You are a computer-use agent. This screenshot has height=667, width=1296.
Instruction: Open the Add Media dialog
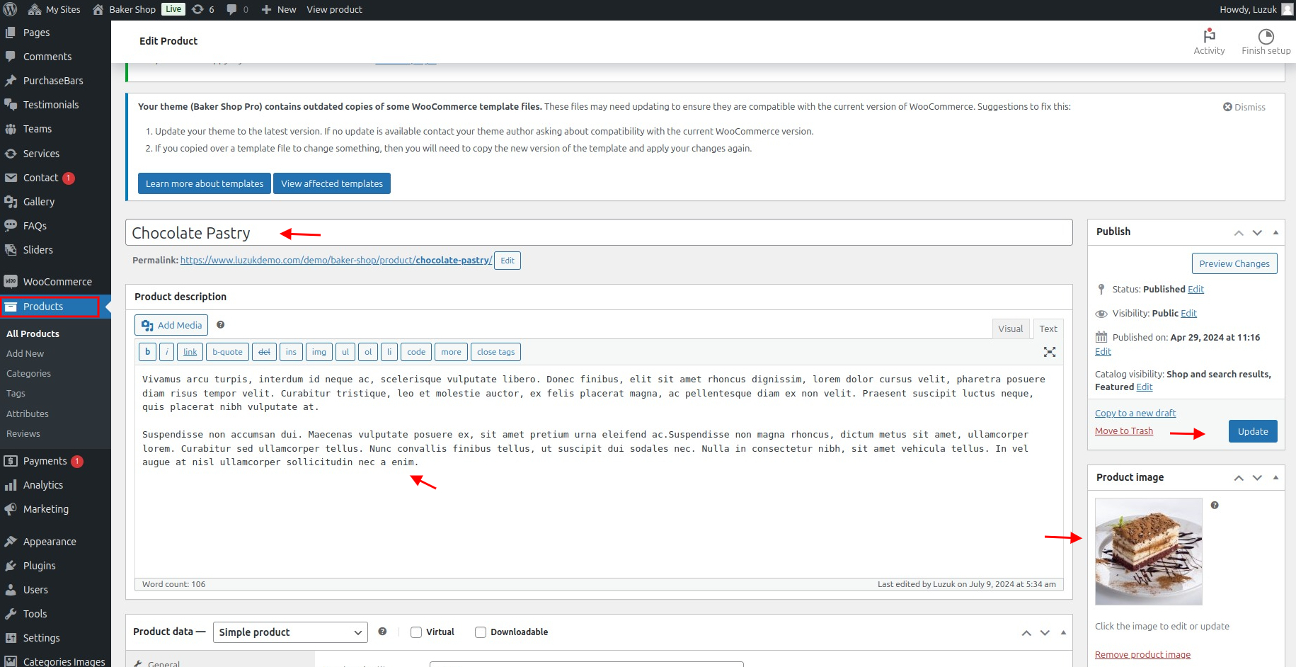pos(171,325)
